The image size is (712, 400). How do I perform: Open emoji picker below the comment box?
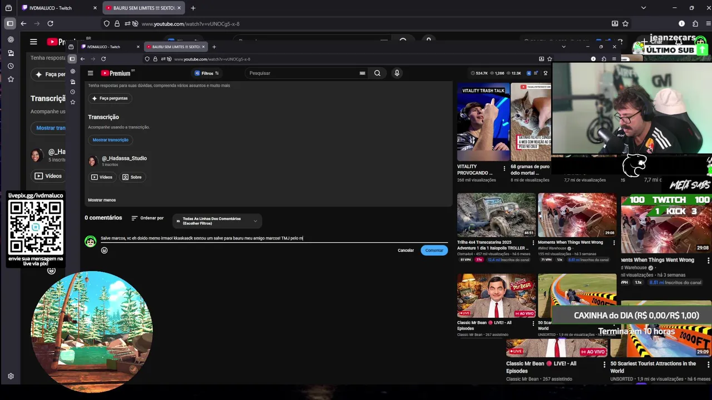tap(104, 250)
